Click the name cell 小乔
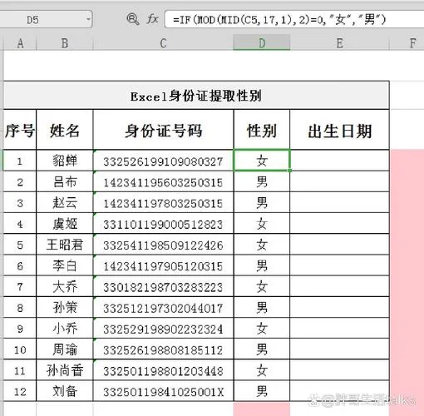 click(x=65, y=329)
